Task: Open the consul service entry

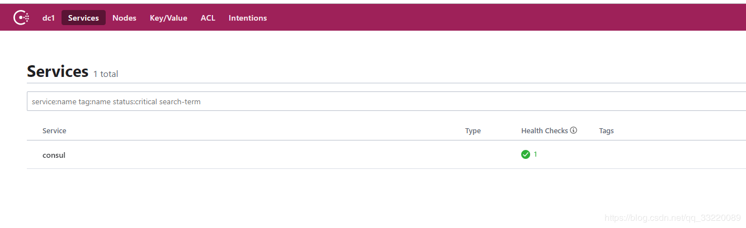Action: [x=54, y=155]
